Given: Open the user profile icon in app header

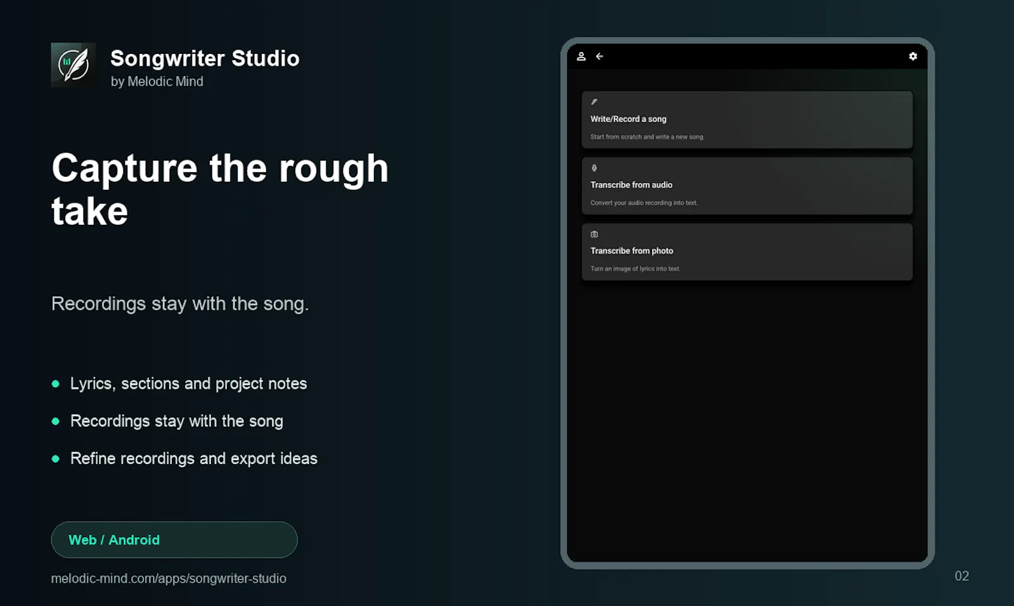Looking at the screenshot, I should pos(581,56).
